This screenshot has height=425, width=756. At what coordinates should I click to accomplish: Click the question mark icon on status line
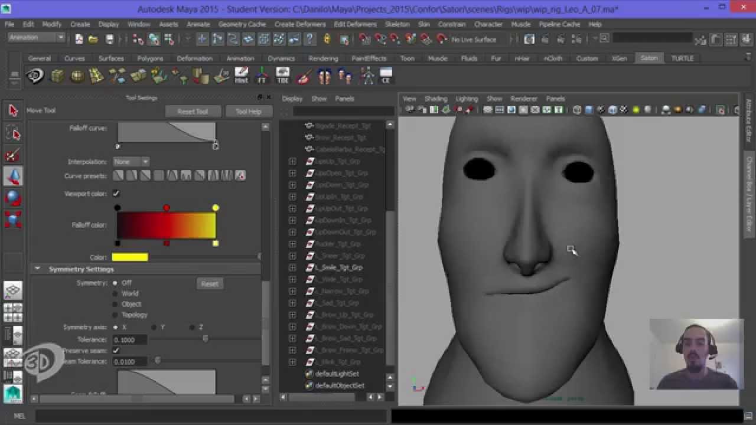[x=310, y=40]
